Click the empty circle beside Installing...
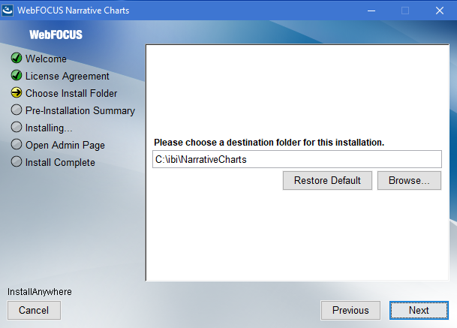The height and width of the screenshot is (328, 457). coord(17,127)
